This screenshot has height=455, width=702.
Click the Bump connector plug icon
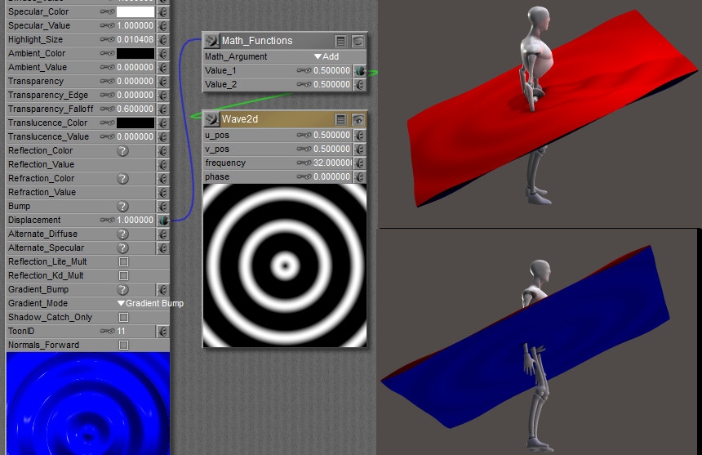[x=163, y=206]
